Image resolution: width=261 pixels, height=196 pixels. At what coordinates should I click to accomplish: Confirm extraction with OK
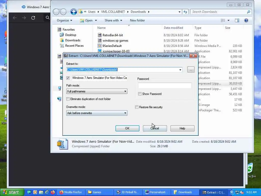click(127, 128)
